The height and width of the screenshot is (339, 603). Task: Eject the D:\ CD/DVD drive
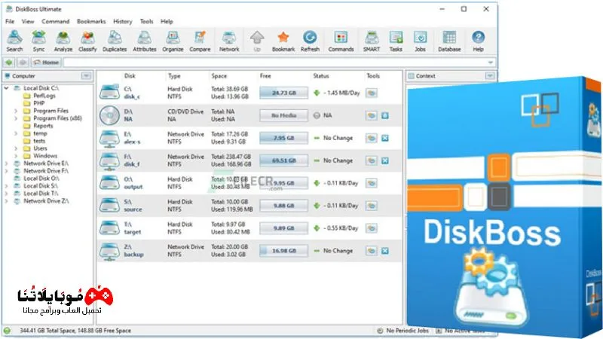pos(385,115)
